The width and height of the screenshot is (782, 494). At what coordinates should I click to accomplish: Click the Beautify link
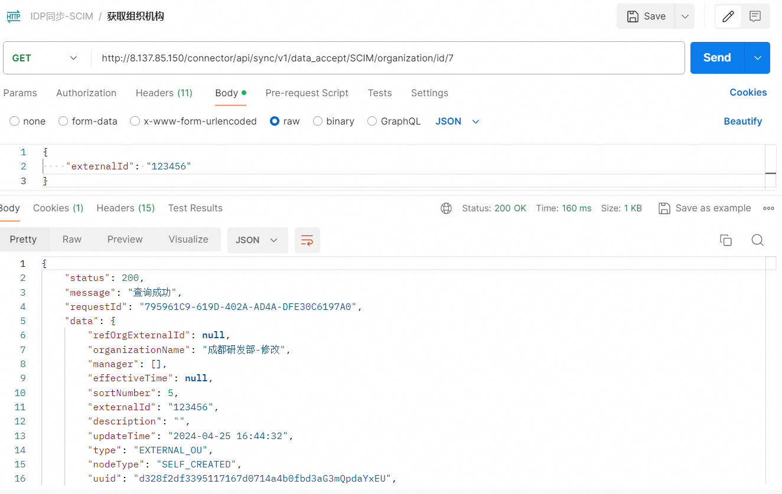[x=743, y=121]
